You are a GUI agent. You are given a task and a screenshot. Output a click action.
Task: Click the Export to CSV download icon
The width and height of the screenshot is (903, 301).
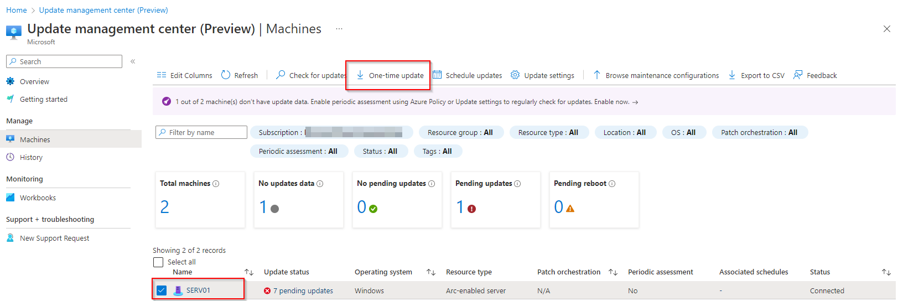click(x=732, y=75)
